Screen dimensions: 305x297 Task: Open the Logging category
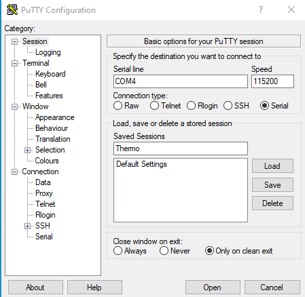point(48,52)
